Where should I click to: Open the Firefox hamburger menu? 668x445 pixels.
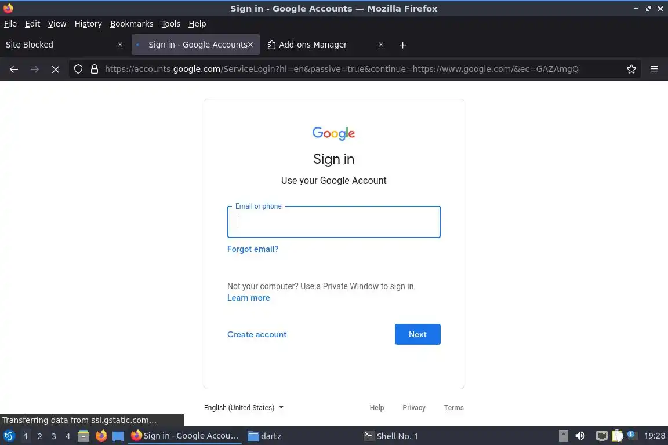[654, 69]
